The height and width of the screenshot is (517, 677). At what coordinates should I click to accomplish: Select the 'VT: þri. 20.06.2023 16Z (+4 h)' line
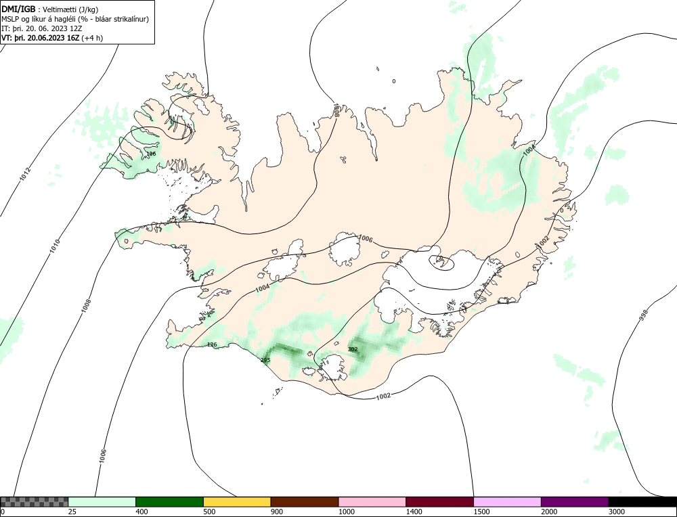52,38
